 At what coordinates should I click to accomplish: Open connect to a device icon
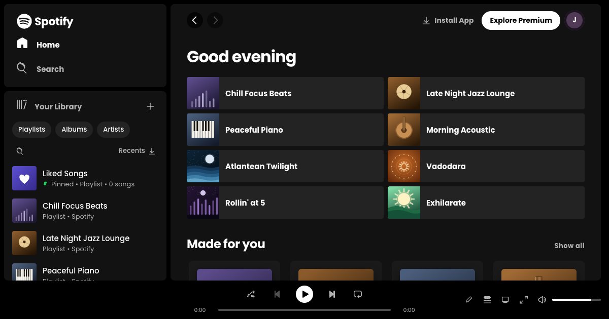click(x=505, y=300)
